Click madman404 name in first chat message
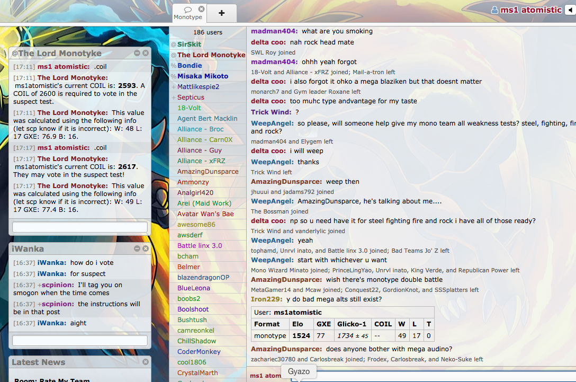576x382 pixels. pos(274,31)
